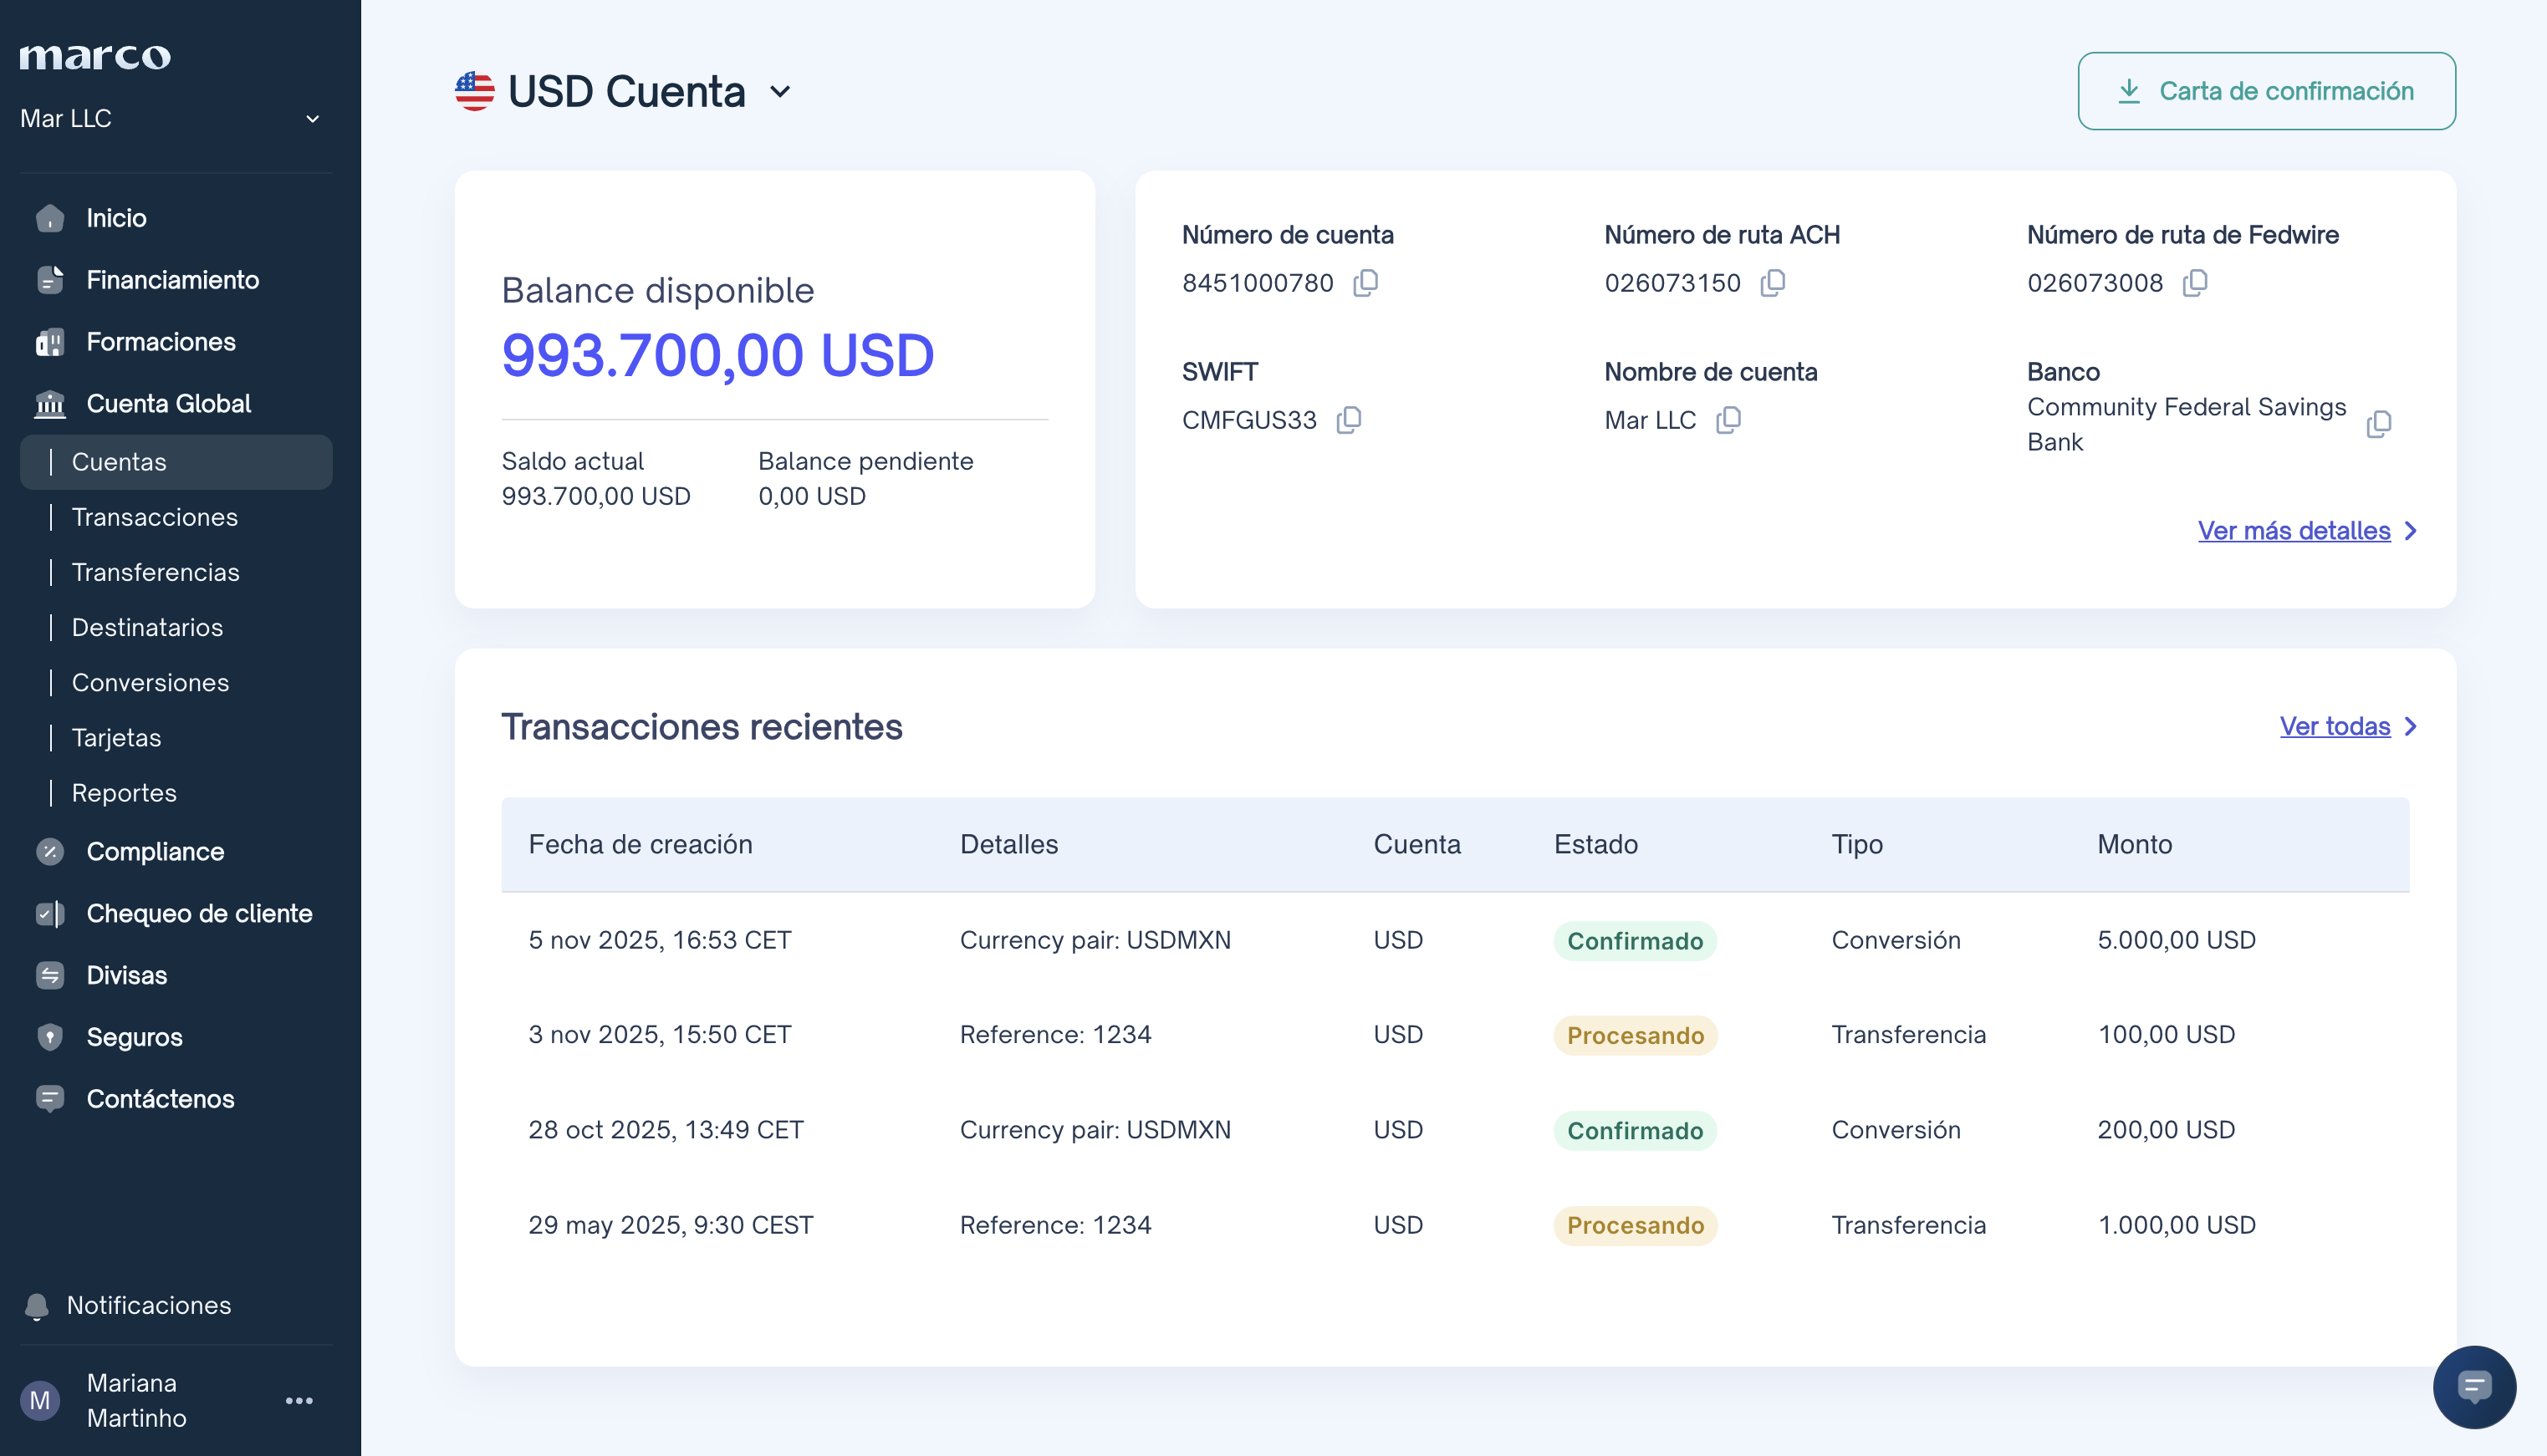This screenshot has width=2547, height=1456.
Task: Copy the account name Mar LLC
Action: coord(1728,420)
